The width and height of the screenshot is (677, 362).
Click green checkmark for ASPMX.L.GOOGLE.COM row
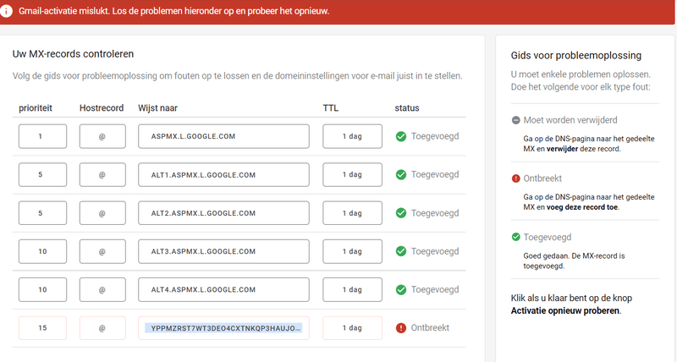point(401,136)
